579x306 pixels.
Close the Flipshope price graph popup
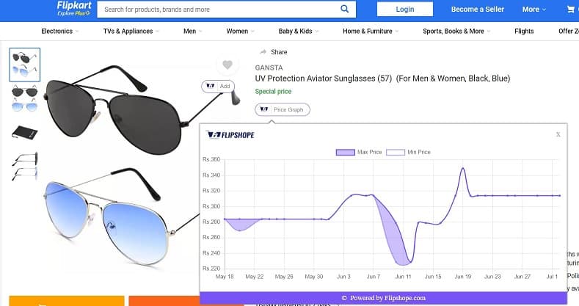click(558, 134)
